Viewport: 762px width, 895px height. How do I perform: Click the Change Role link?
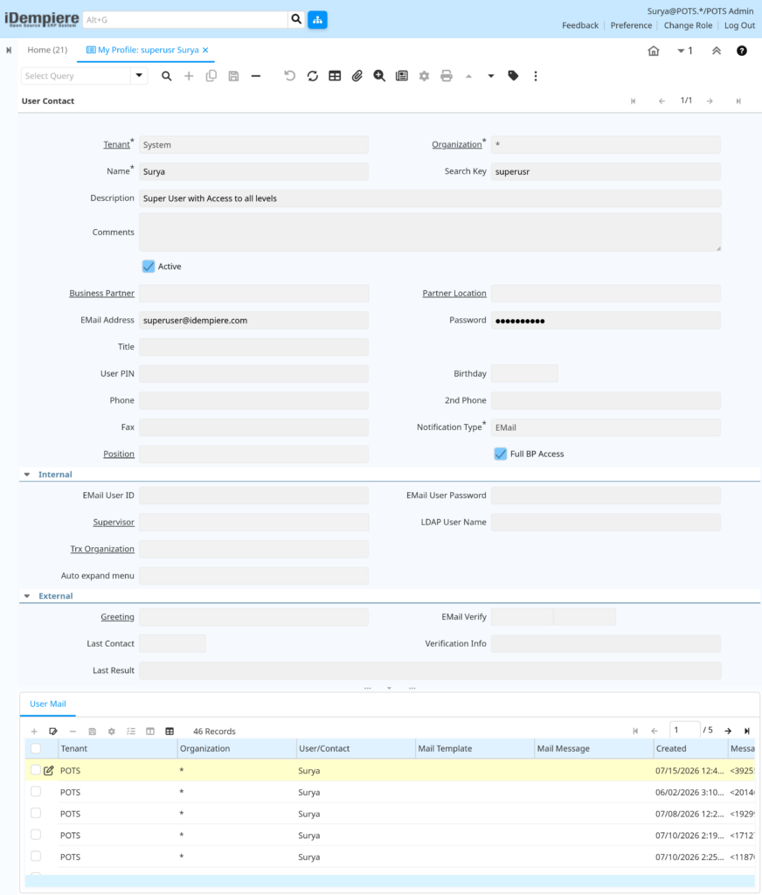point(688,25)
